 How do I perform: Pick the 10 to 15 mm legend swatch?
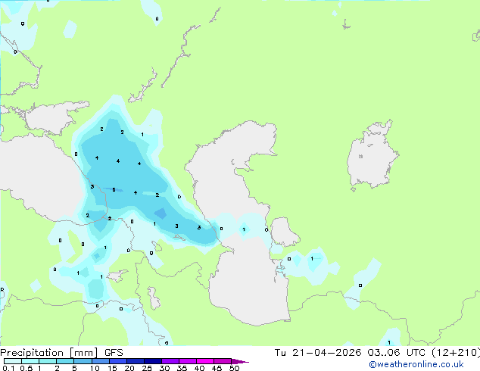100,361
